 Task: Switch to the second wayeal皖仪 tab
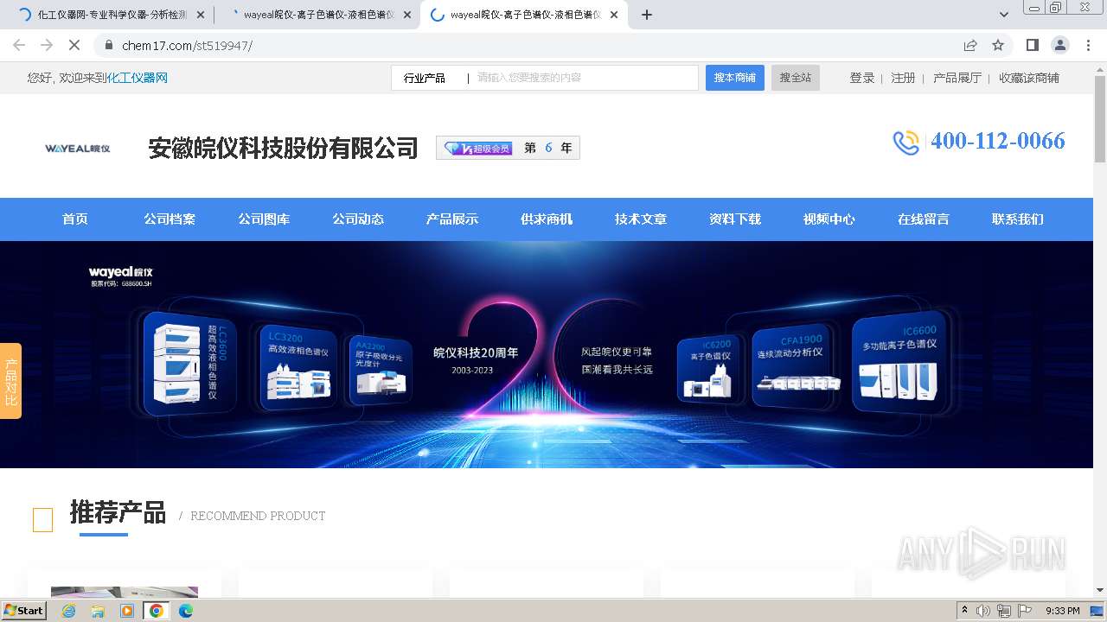click(x=316, y=15)
